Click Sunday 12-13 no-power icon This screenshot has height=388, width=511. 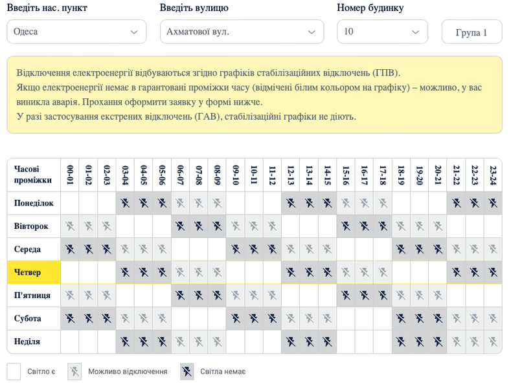tap(291, 341)
